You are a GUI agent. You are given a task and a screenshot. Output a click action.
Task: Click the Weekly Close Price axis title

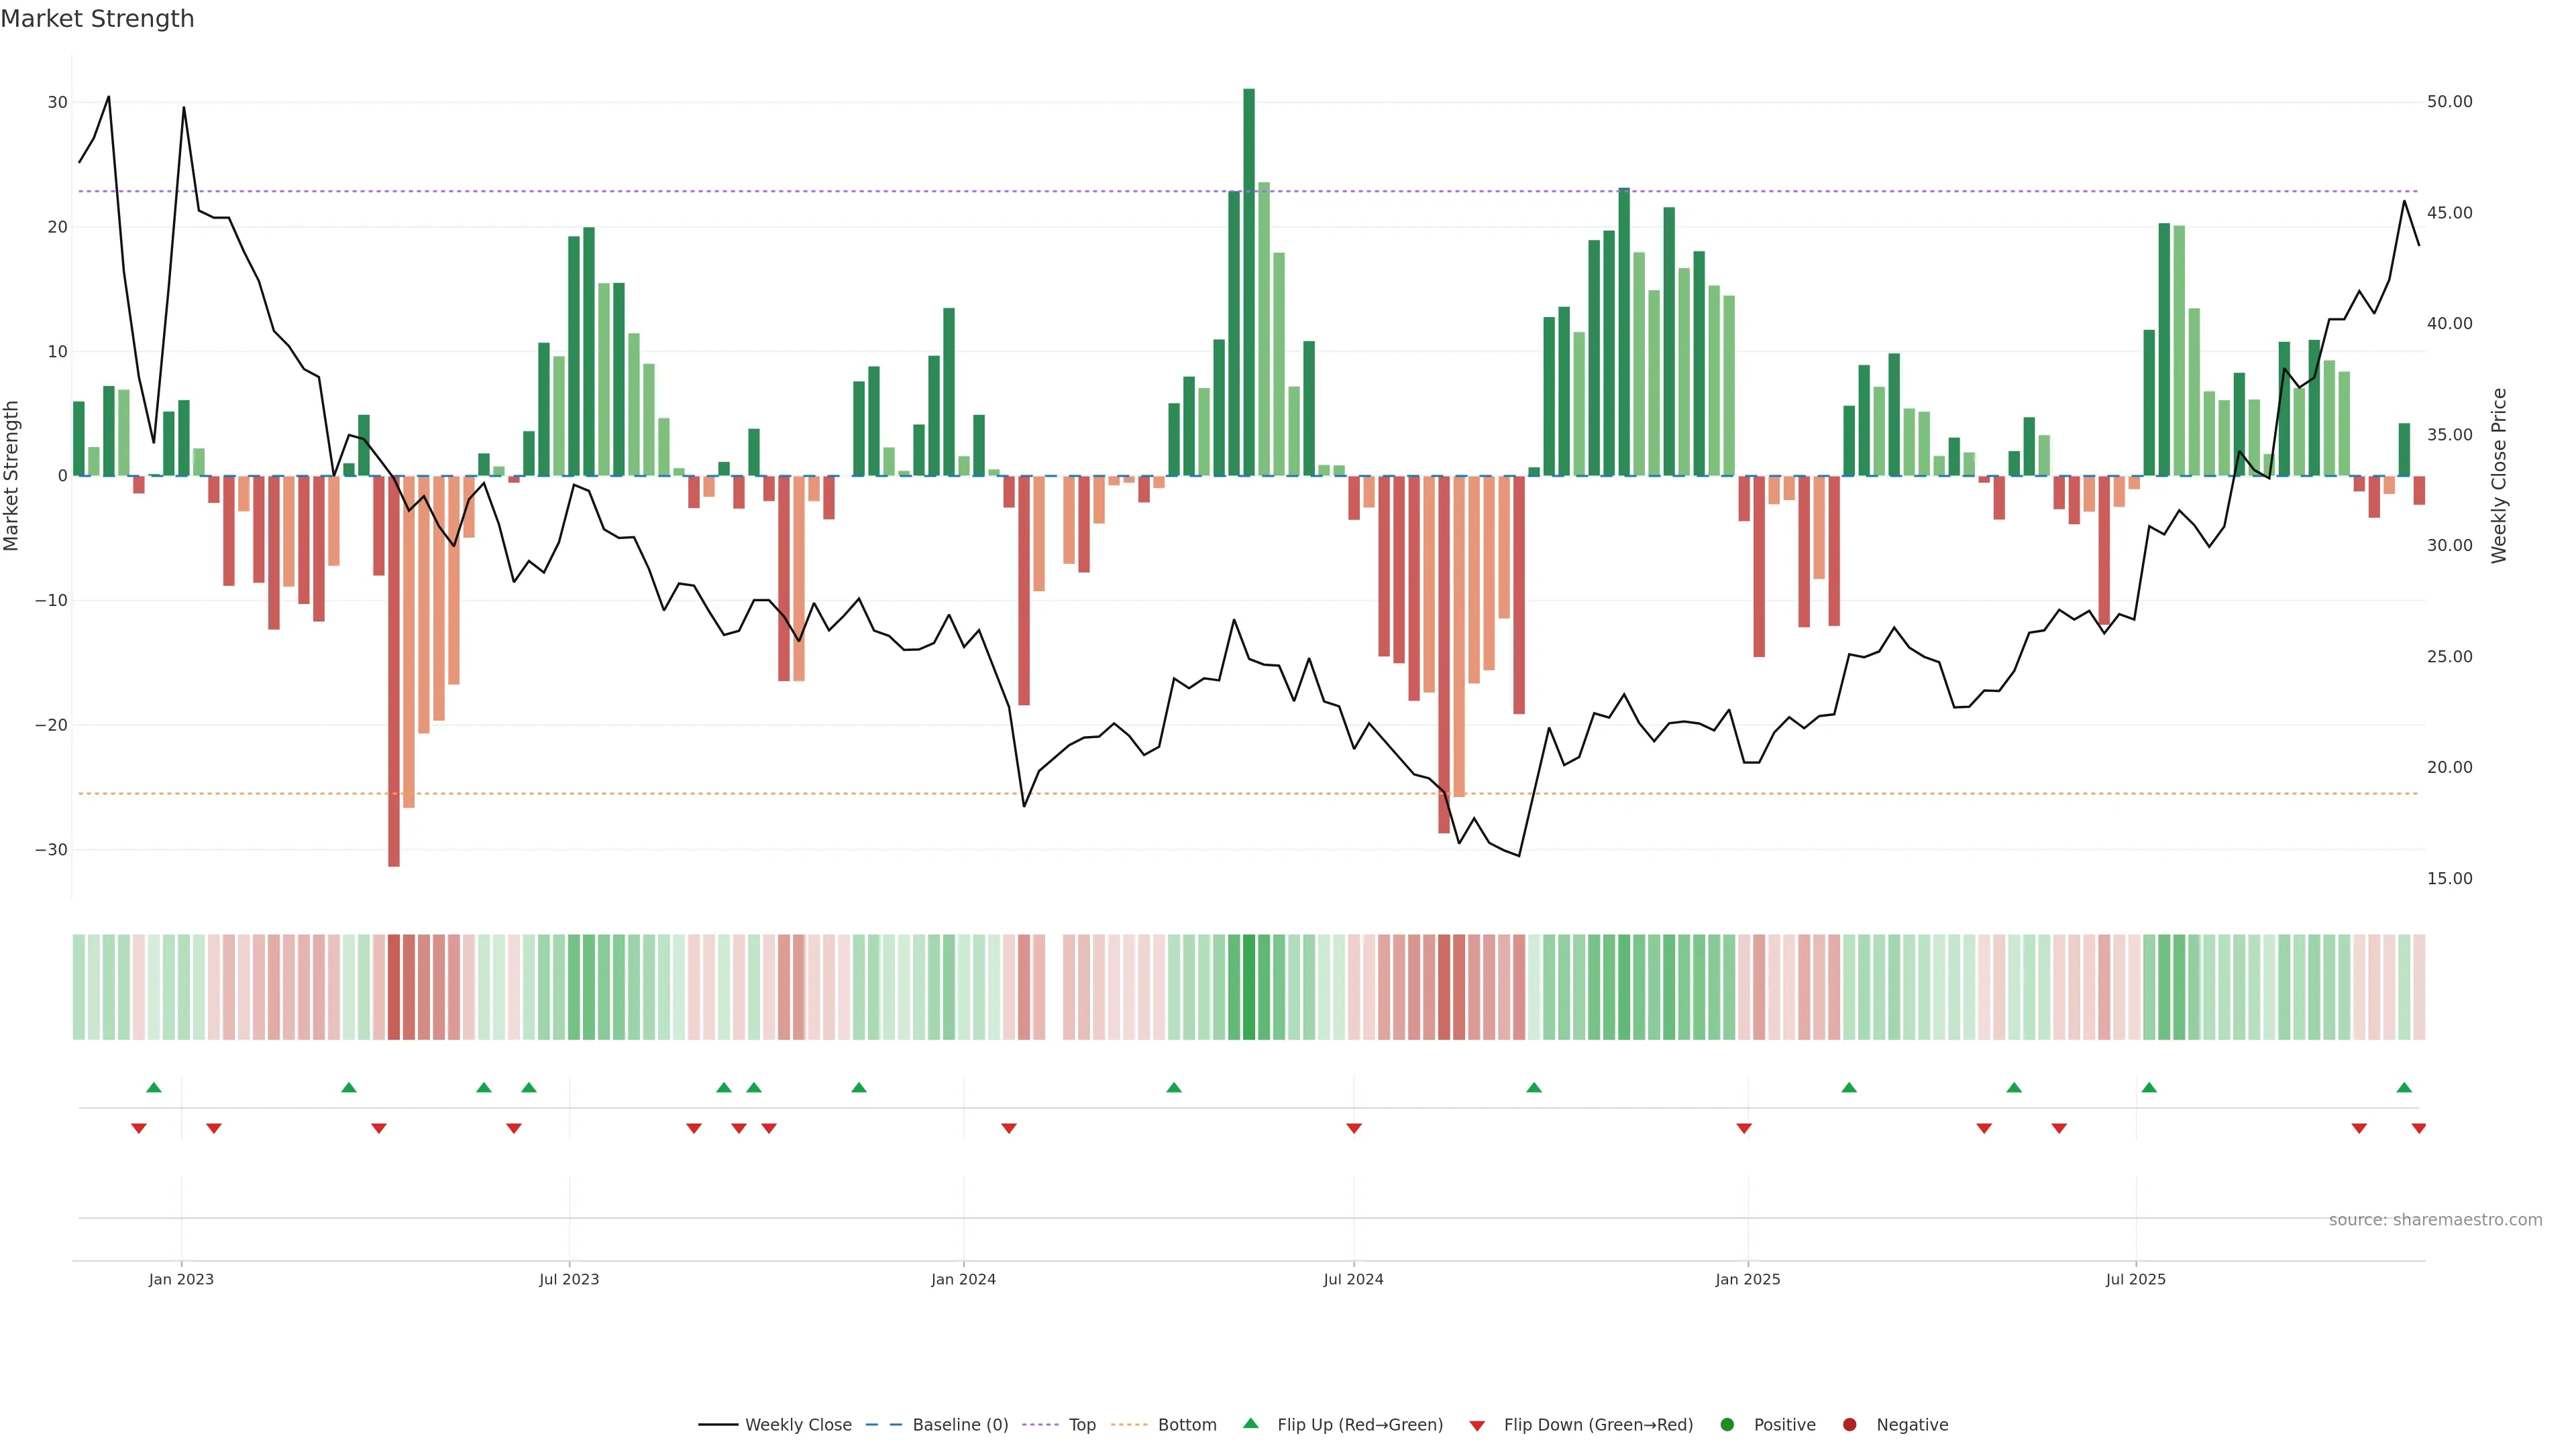[2499, 476]
